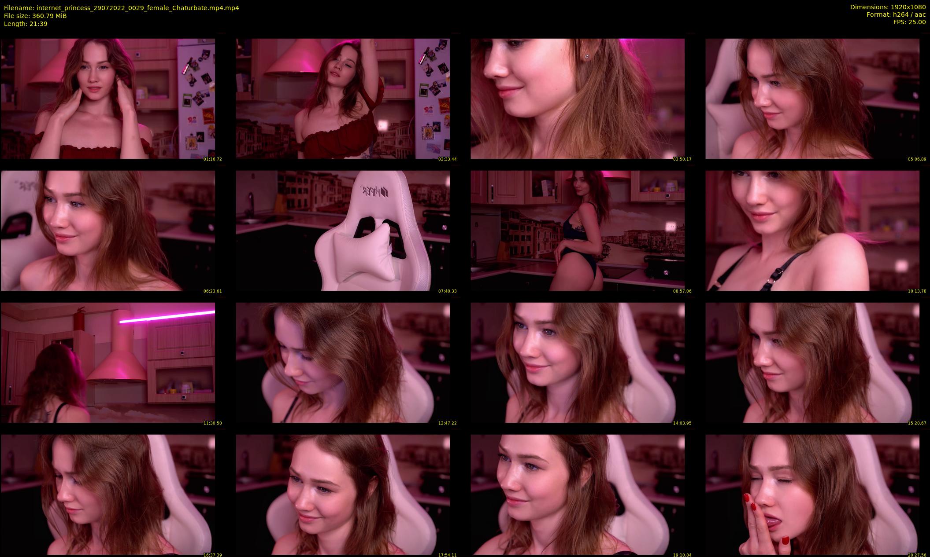Select the thumbnail at 06:23.61

[x=108, y=231]
